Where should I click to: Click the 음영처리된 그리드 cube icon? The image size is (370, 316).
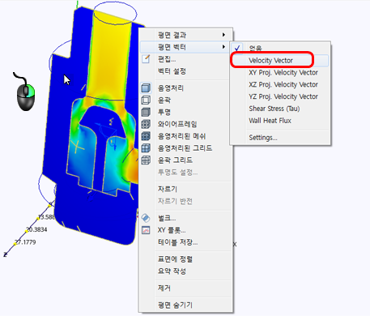[x=146, y=148]
